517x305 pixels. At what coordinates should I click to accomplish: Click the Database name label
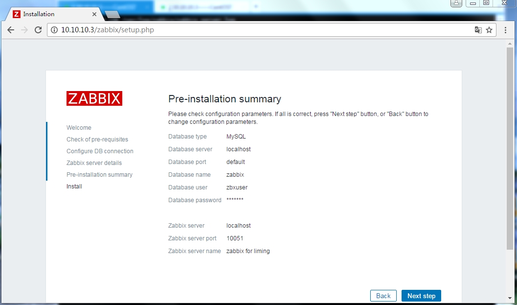(x=189, y=175)
